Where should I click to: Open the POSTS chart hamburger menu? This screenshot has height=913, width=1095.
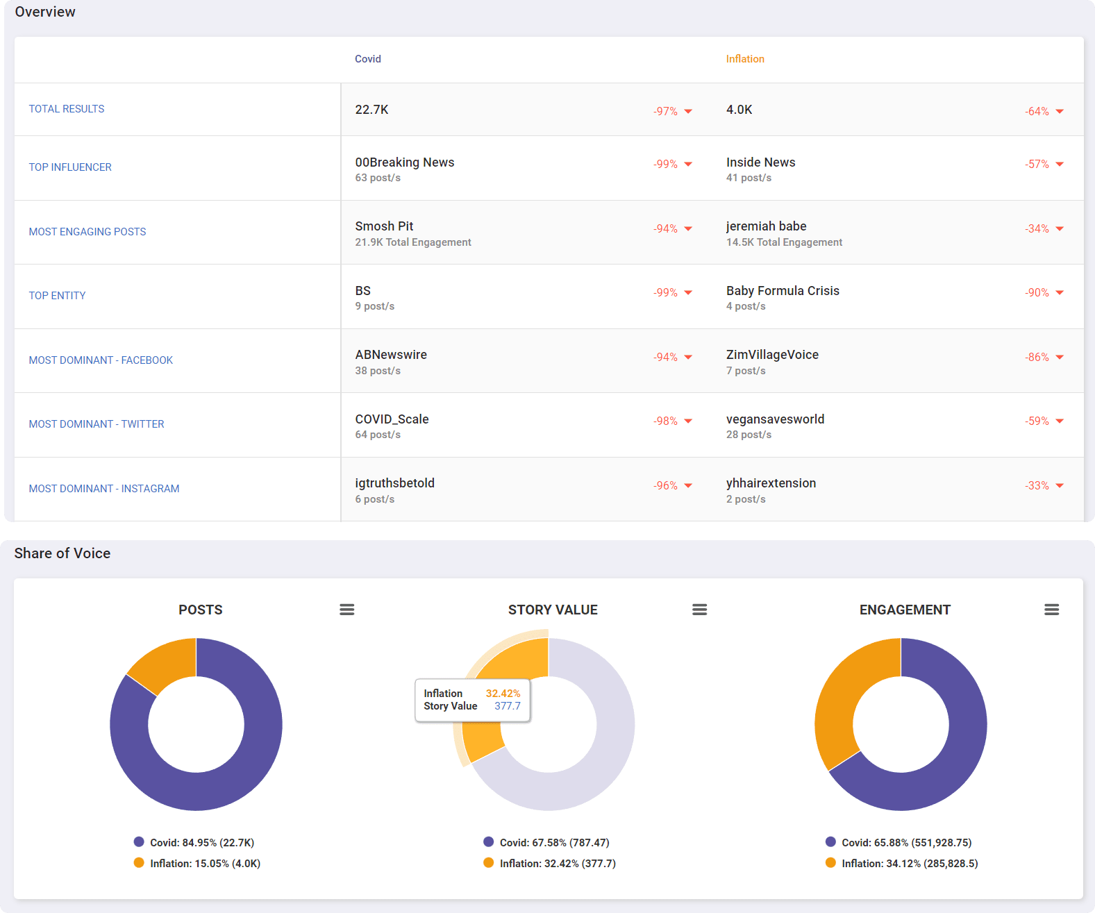(x=346, y=610)
